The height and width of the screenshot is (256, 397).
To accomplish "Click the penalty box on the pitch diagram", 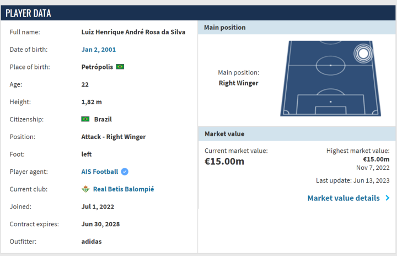I will point(330,104).
